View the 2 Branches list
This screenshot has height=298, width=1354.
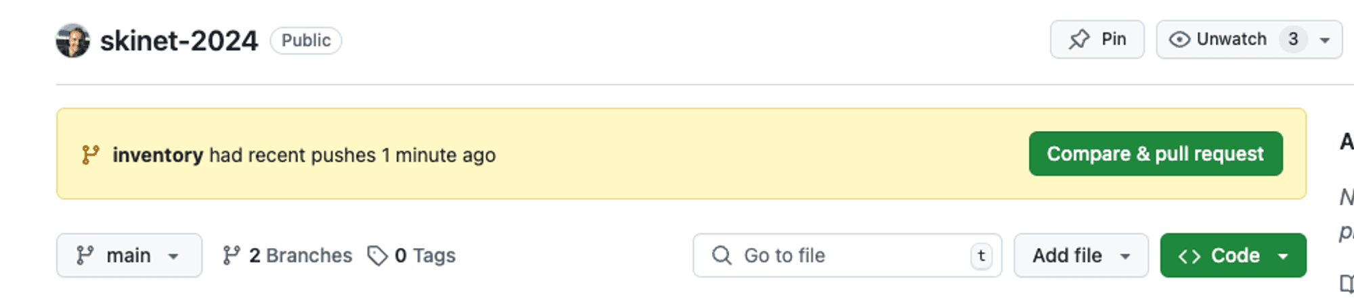point(301,255)
